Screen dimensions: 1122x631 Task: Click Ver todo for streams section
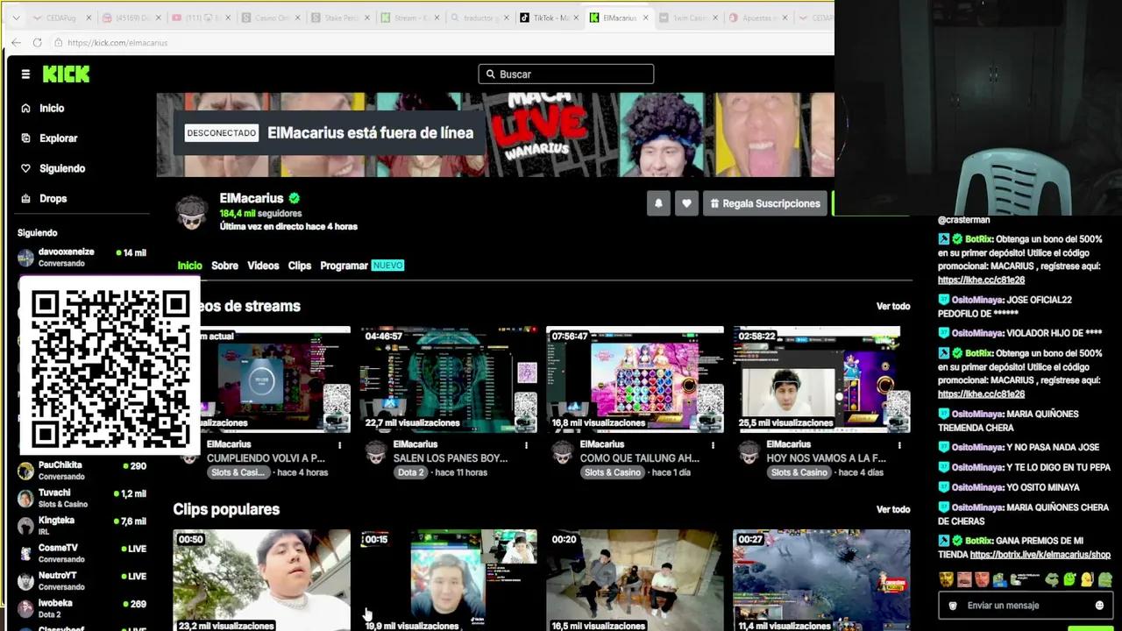click(893, 306)
